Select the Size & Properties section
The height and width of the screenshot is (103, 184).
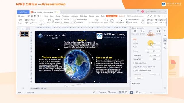click(151, 33)
